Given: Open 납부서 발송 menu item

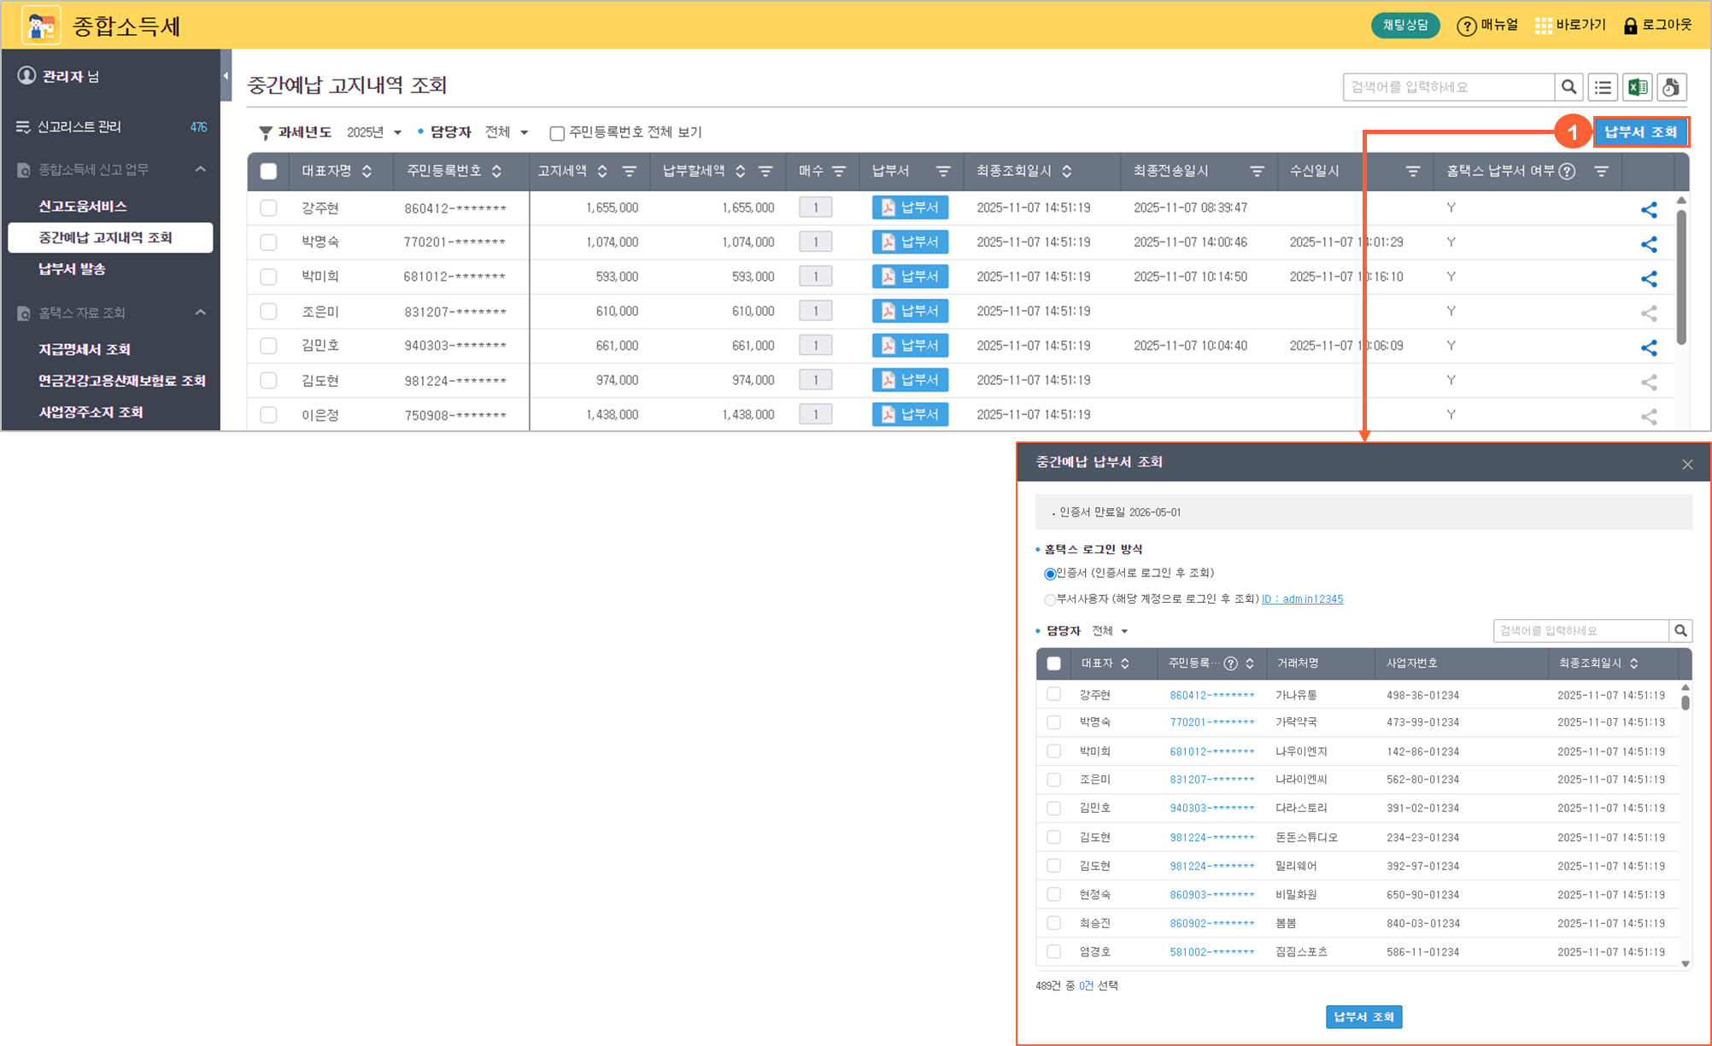Looking at the screenshot, I should pyautogui.click(x=72, y=269).
